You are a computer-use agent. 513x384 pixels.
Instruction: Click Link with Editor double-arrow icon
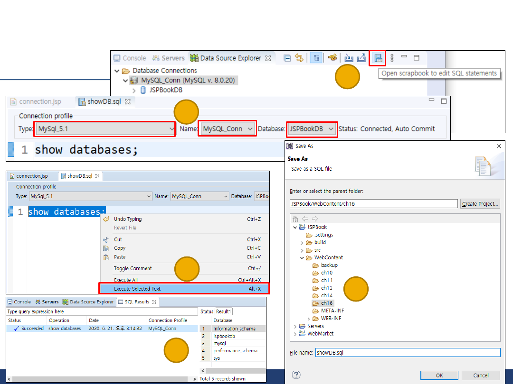[x=299, y=58]
